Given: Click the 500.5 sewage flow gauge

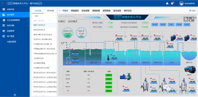Looking at the screenshot, I should tap(81, 33).
